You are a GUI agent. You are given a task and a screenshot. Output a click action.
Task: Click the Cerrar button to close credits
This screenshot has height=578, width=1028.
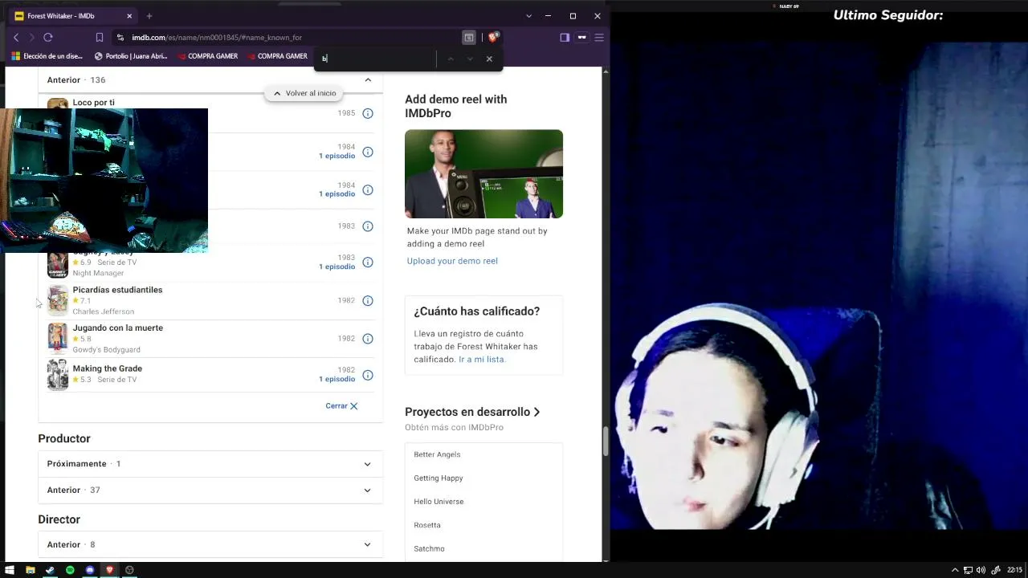342,406
